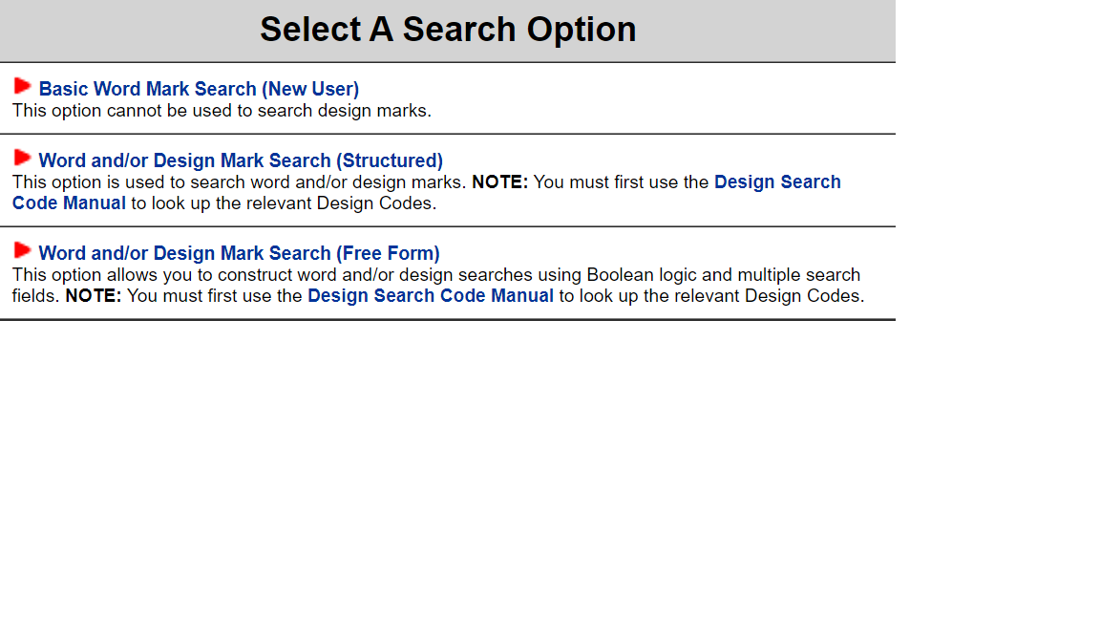Click the bold NOTE label in Structured description
1100x619 pixels.
click(x=499, y=181)
